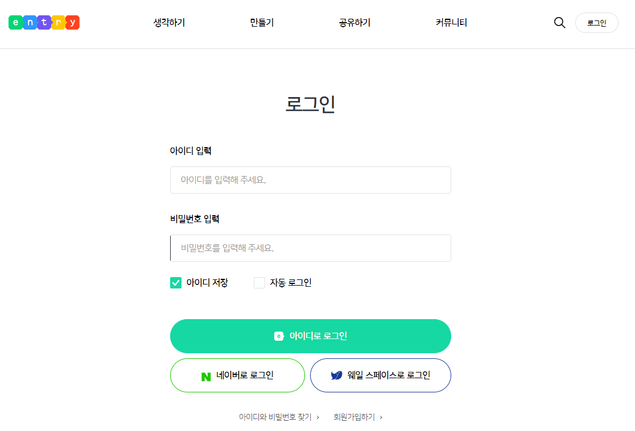The image size is (635, 431).
Task: Select 공유하기 from the navigation bar
Action: pos(353,22)
